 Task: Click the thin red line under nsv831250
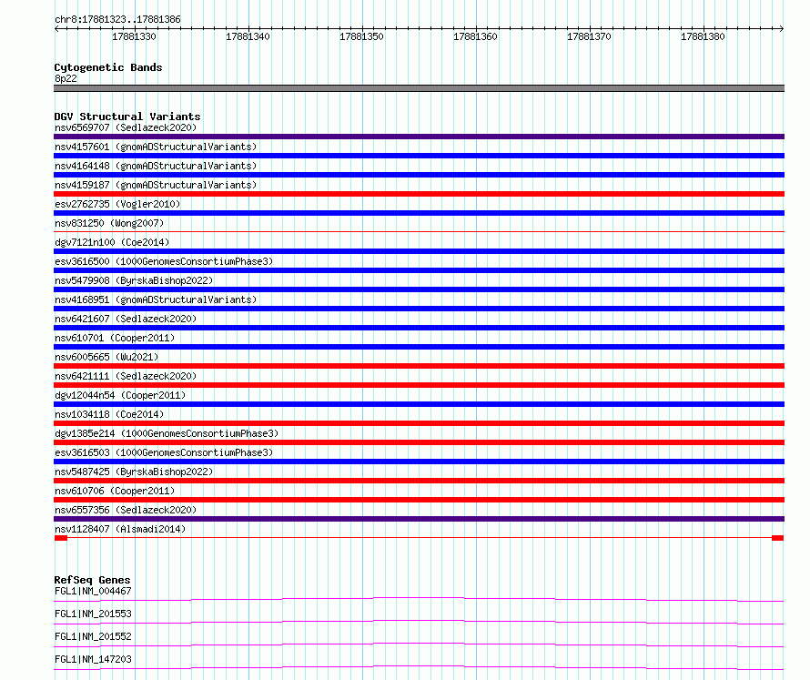[419, 232]
